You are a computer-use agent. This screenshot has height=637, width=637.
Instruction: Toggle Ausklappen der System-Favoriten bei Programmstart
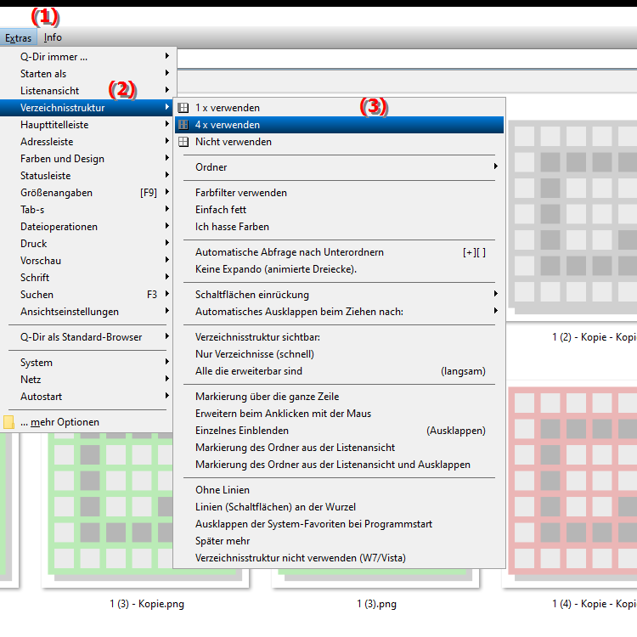click(339, 525)
